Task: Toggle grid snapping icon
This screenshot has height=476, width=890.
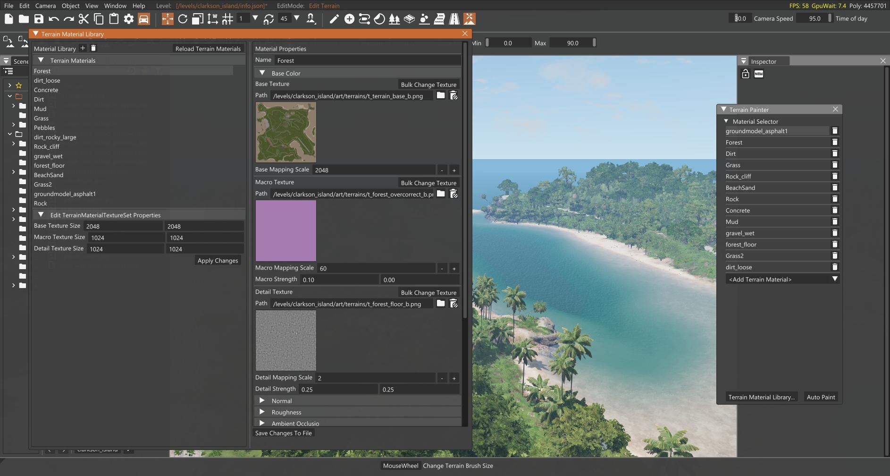Action: [x=227, y=19]
